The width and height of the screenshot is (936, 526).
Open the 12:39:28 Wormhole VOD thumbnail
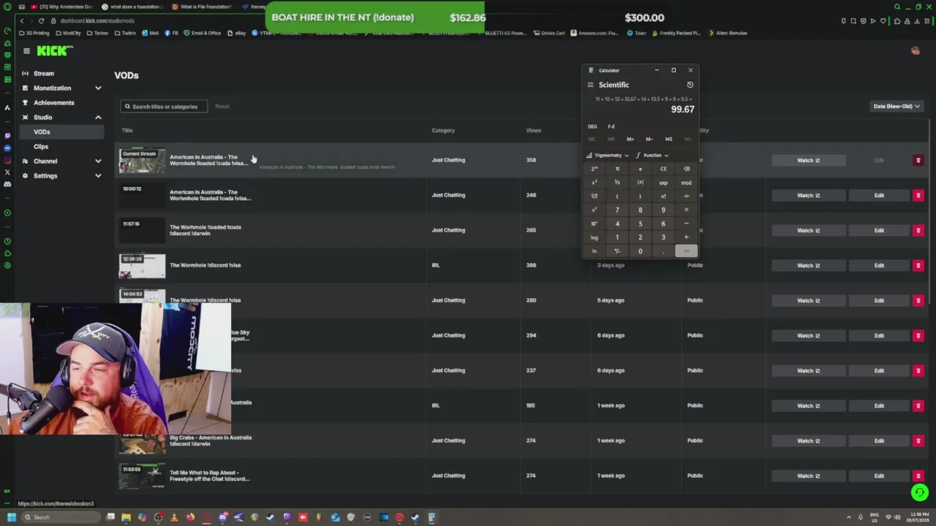click(143, 265)
